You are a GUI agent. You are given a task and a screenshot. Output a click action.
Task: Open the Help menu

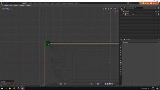click(x=18, y=3)
